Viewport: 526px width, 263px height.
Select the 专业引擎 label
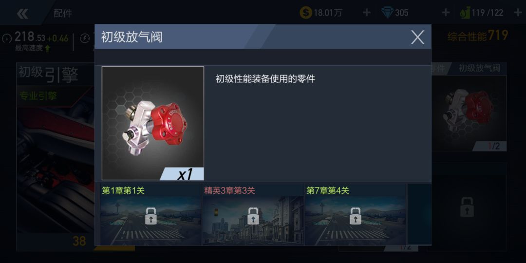point(38,96)
